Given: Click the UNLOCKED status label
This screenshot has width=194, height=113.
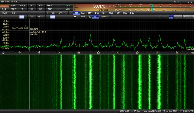Looking at the screenshot, I should pyautogui.click(x=103, y=10).
